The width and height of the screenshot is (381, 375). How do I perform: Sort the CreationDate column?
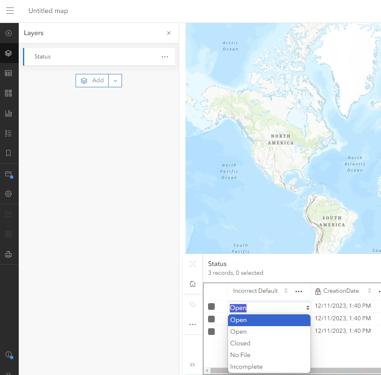pyautogui.click(x=370, y=291)
